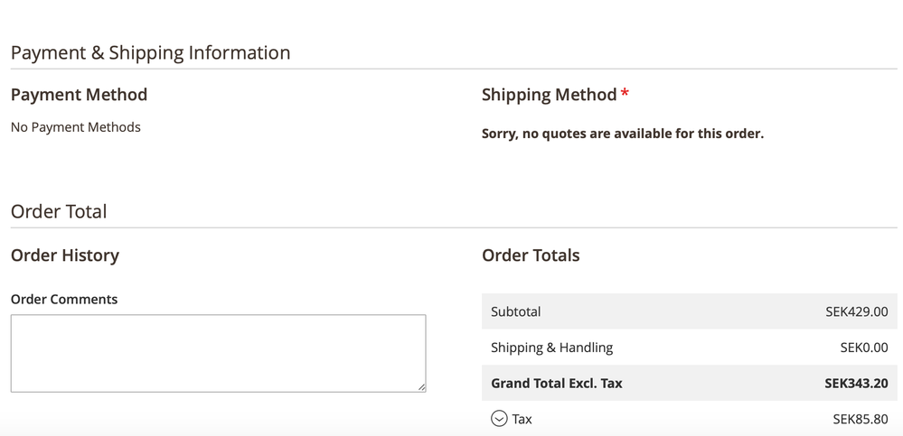Click the SEK0.00 shipping amount

tap(863, 348)
